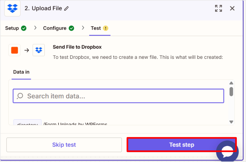This screenshot has height=162, width=246.
Task: Click the green check next to Configure
Action: pyautogui.click(x=71, y=28)
